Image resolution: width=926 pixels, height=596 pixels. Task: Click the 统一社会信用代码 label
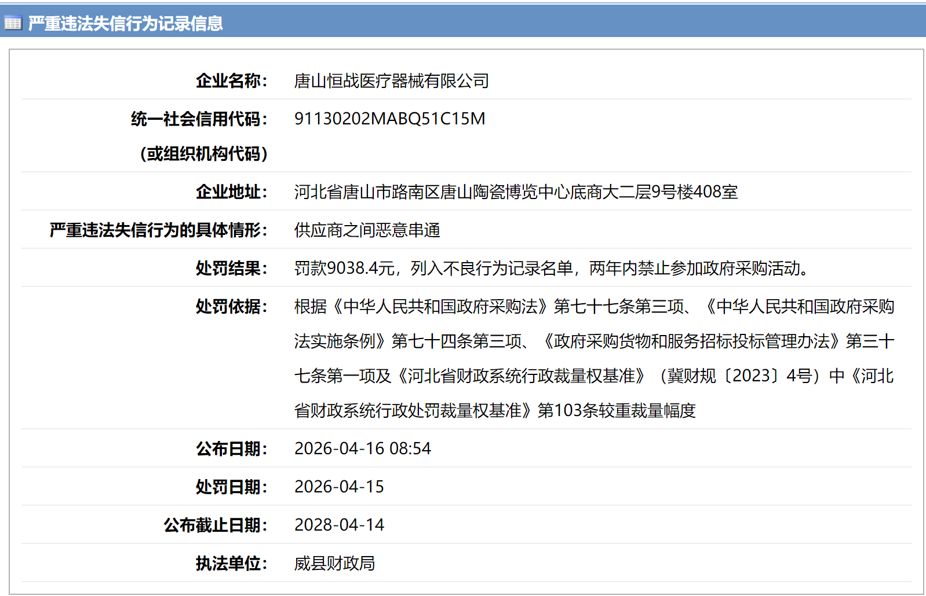[199, 119]
